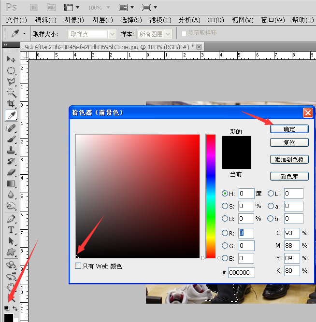Select the Horizontal Type tool
316x322 pixels.
tap(11, 230)
